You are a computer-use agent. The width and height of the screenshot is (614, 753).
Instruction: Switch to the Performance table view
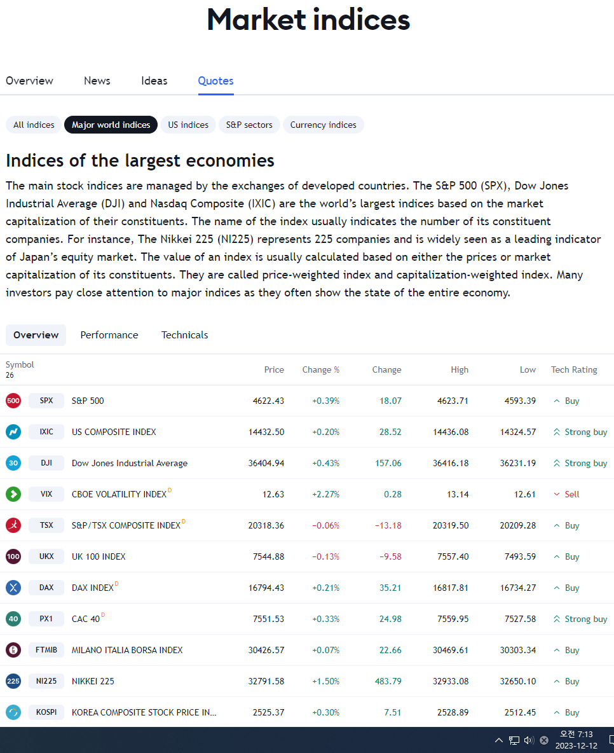[109, 335]
